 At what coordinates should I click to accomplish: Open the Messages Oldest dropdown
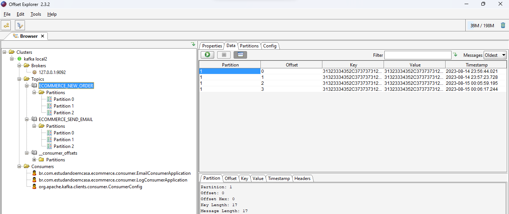click(x=495, y=55)
